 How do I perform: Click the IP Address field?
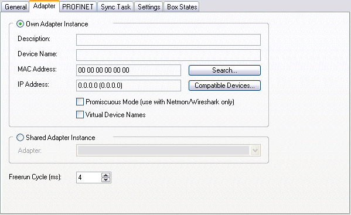[x=128, y=86]
